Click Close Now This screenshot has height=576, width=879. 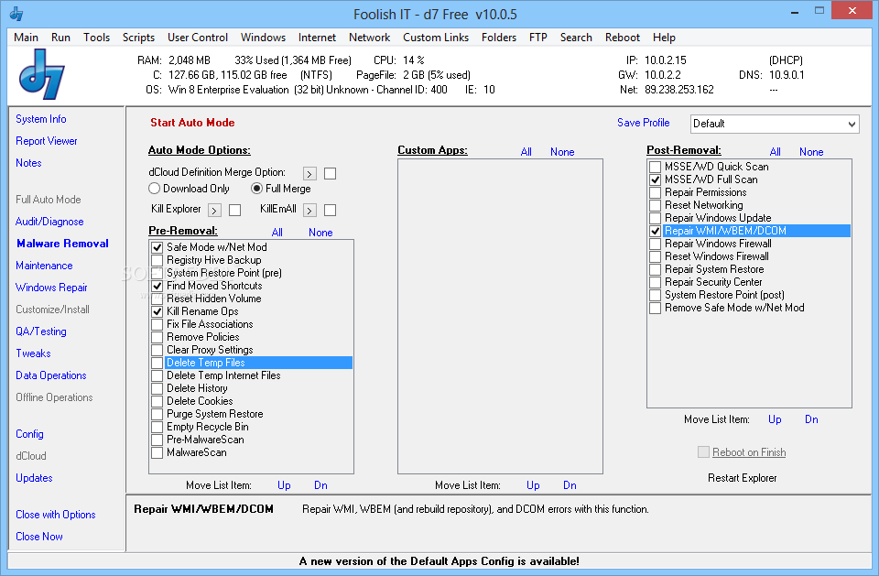pyautogui.click(x=39, y=537)
